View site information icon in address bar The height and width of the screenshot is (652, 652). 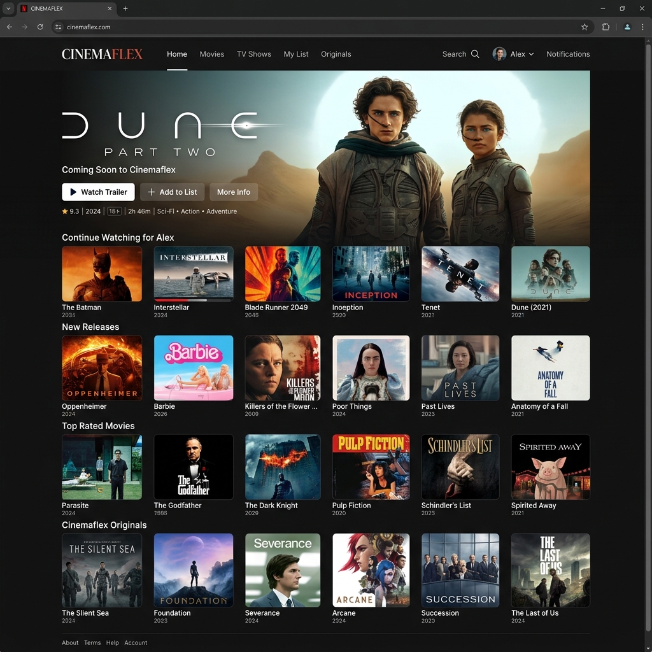coord(58,27)
